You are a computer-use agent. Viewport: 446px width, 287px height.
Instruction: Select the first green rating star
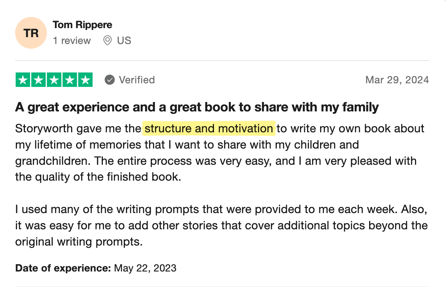tap(23, 80)
